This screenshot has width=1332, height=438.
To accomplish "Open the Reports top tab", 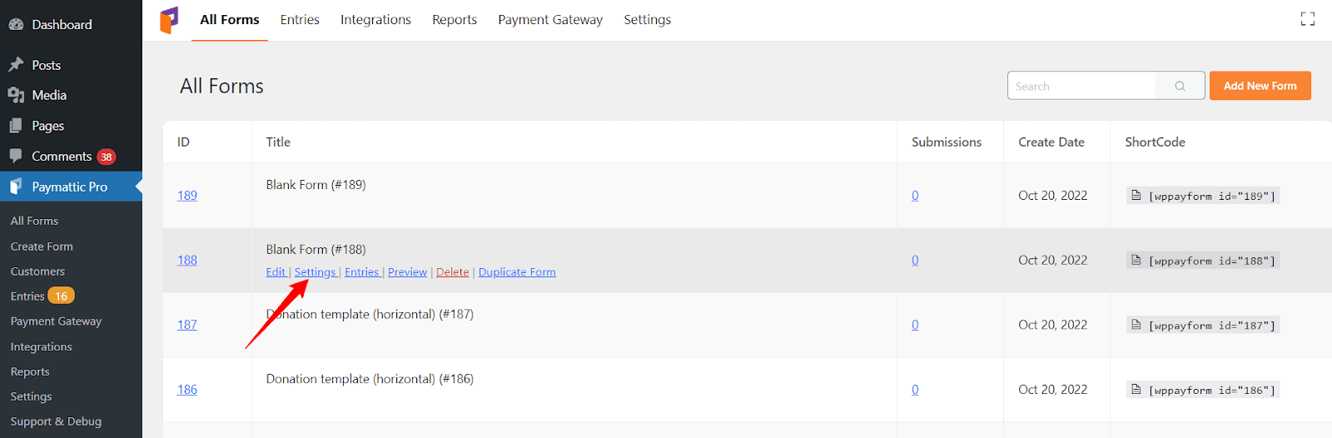I will coord(455,20).
